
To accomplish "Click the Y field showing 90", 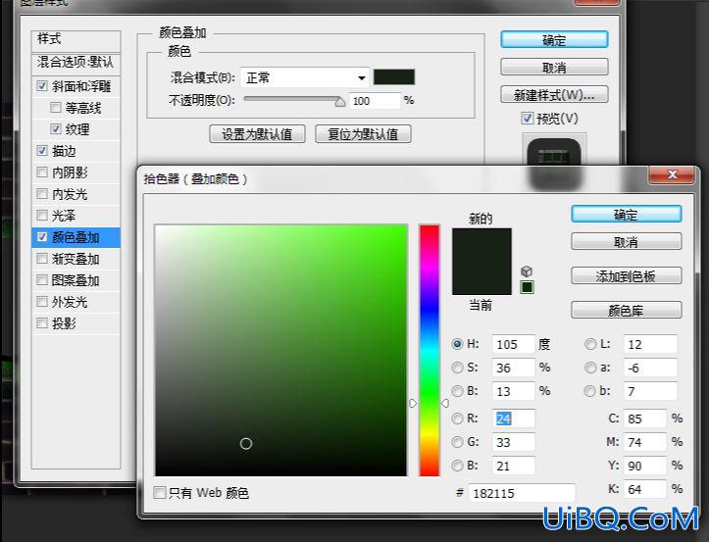I will click(645, 466).
